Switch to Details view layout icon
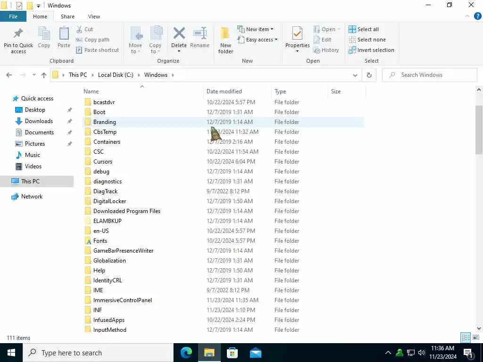This screenshot has width=483, height=362. click(x=466, y=337)
